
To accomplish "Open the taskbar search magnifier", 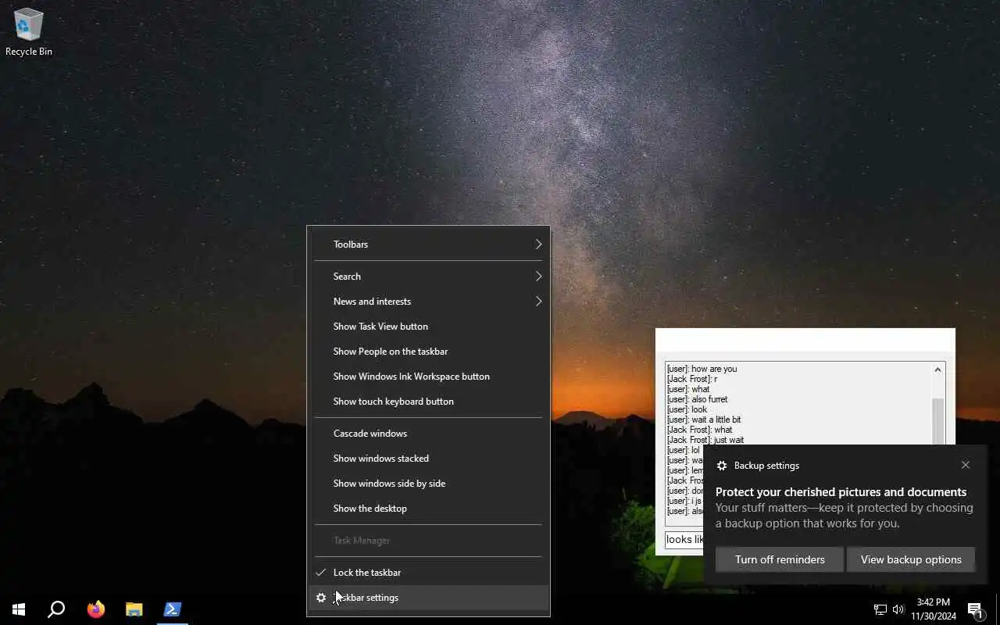I will [56, 609].
